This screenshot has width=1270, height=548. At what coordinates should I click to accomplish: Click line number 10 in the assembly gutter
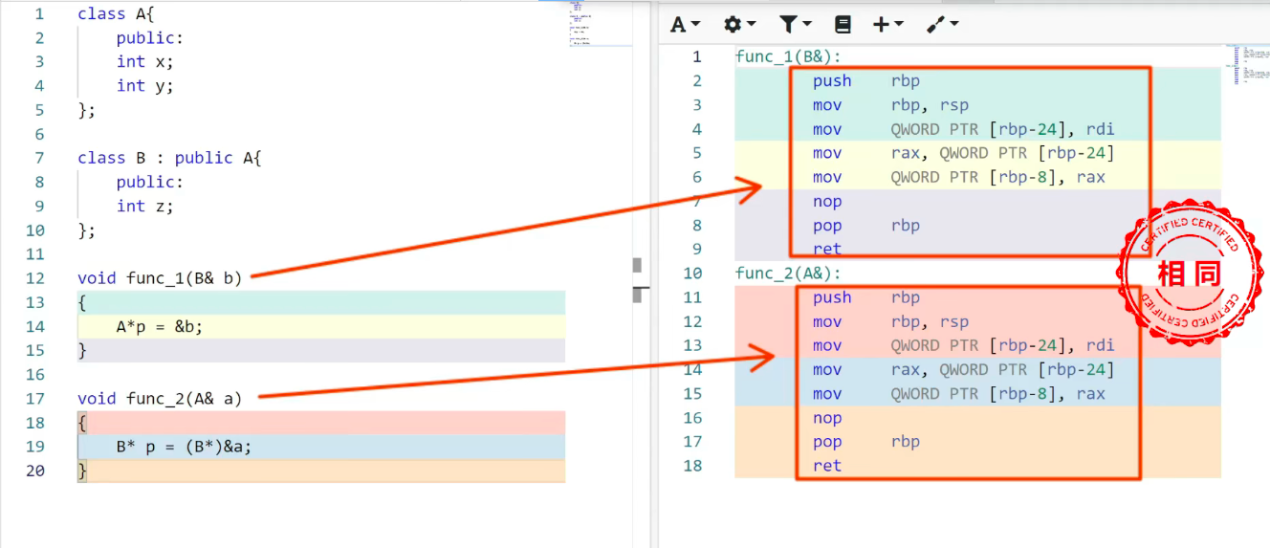pyautogui.click(x=691, y=274)
